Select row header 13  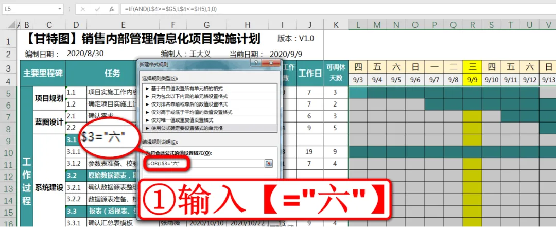tap(9, 188)
